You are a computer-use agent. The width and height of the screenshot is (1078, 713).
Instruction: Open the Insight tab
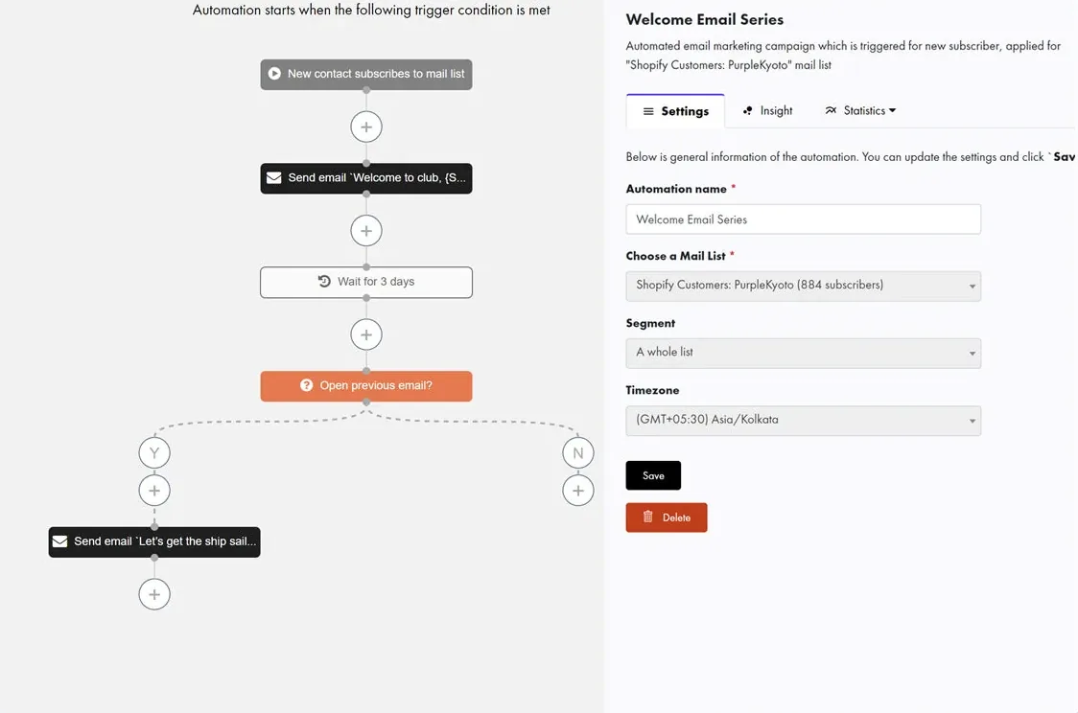(767, 110)
